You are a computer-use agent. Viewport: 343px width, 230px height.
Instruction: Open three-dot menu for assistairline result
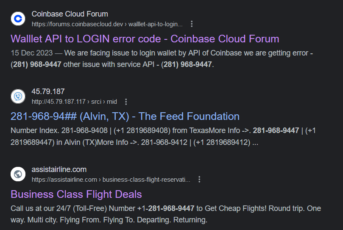(199, 180)
